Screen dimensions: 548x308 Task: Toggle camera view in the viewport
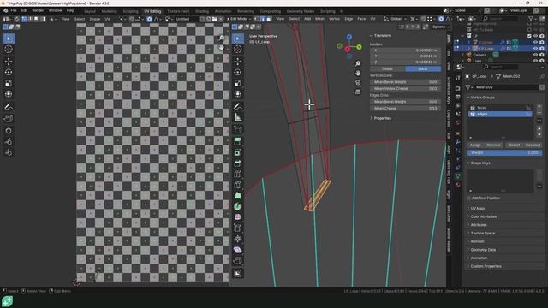click(x=358, y=82)
